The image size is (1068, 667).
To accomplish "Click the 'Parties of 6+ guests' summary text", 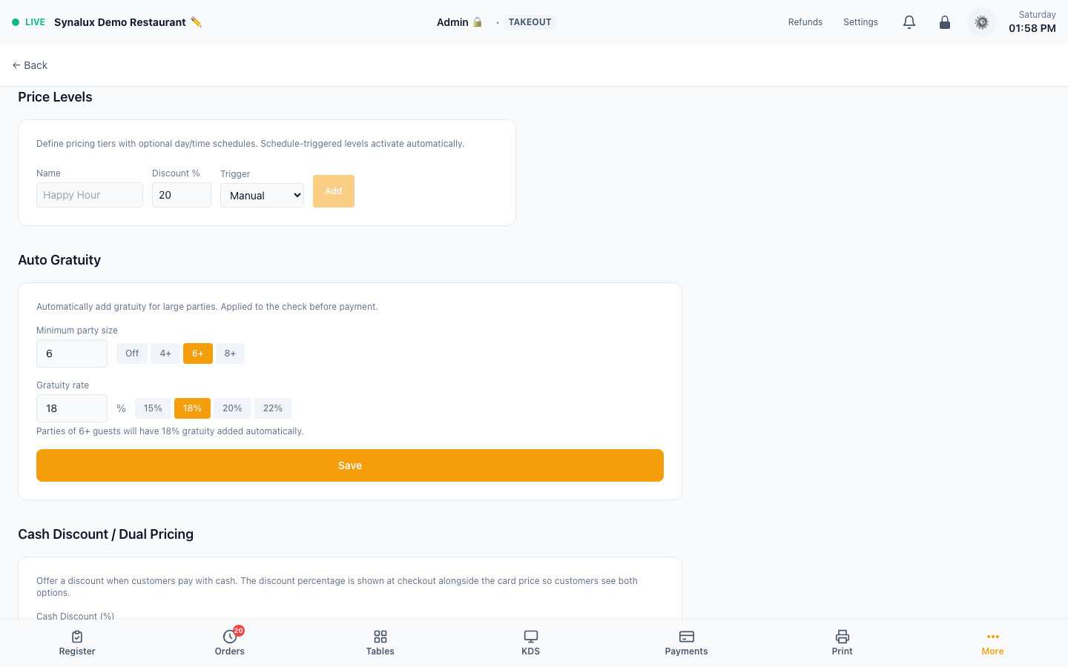I will coord(170,431).
